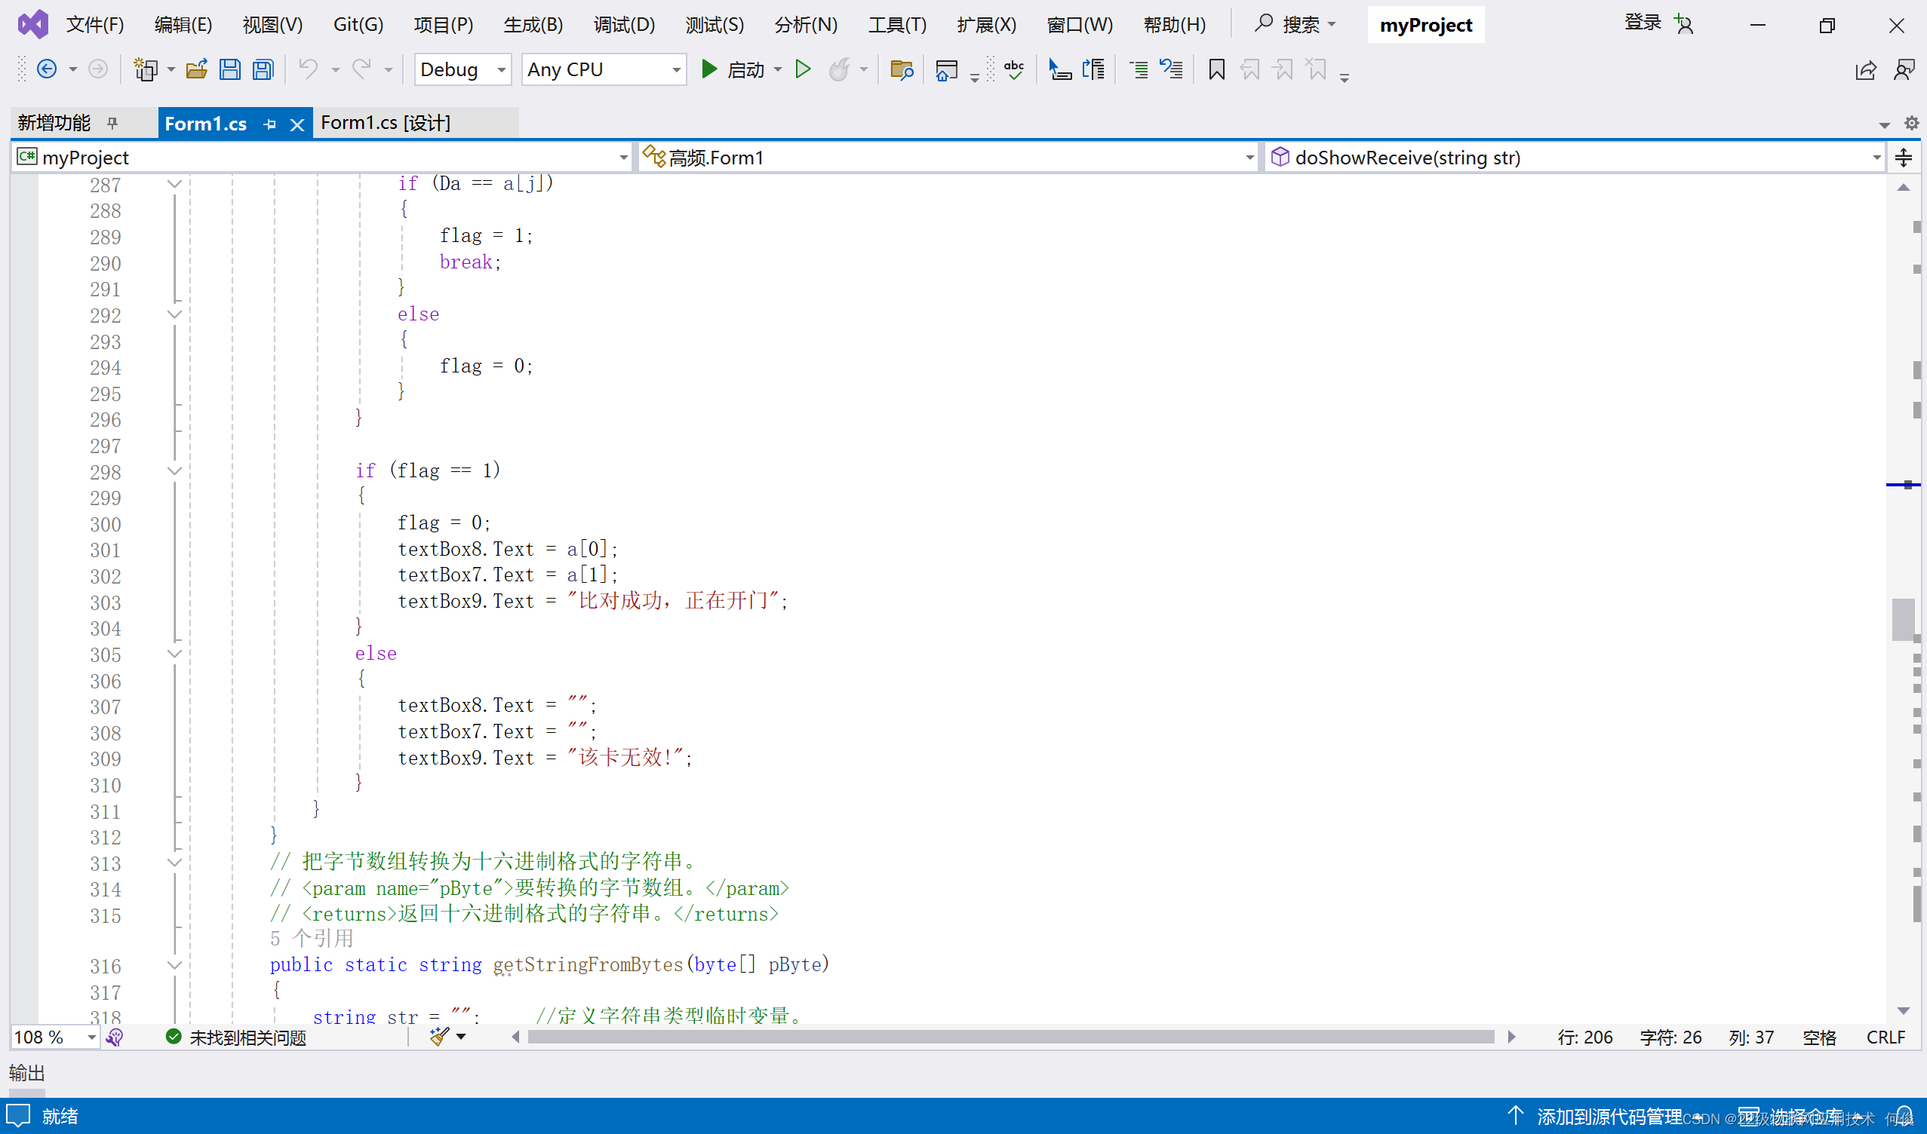Click 添加到源代码管理 in status bar
The width and height of the screenshot is (1927, 1134).
pyautogui.click(x=1609, y=1117)
